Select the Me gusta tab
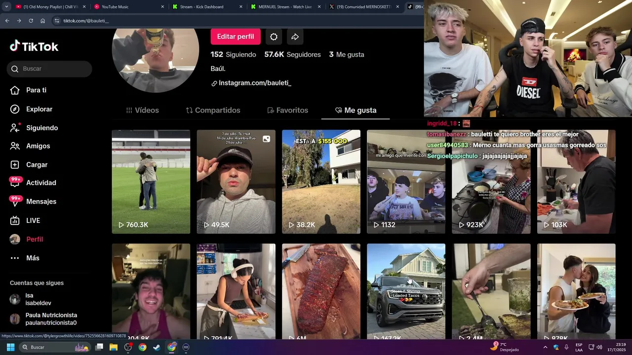Image resolution: width=632 pixels, height=355 pixels. click(x=355, y=110)
